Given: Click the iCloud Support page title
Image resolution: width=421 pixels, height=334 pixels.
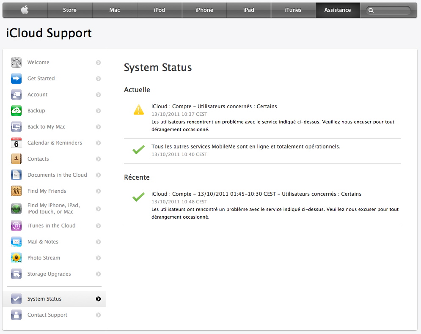Looking at the screenshot, I should click(49, 33).
